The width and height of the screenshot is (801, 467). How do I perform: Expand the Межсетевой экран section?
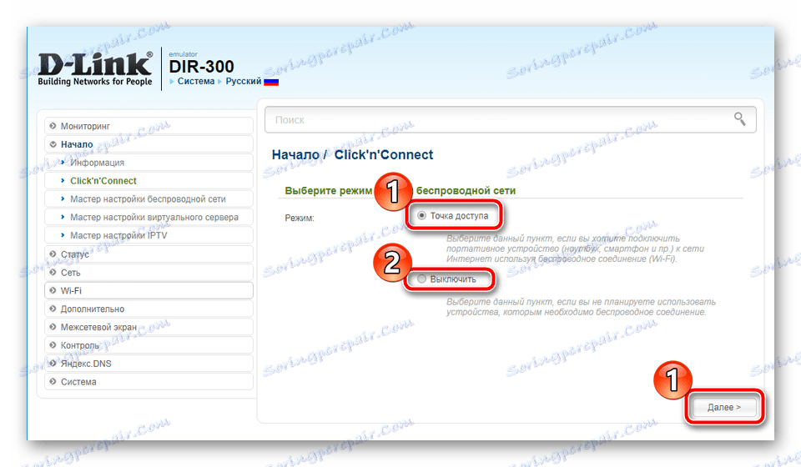(149, 327)
